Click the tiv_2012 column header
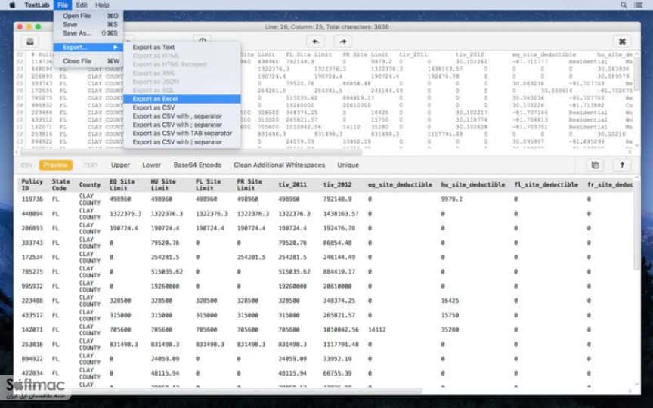Screen dimensions: 653x408 coord(337,185)
